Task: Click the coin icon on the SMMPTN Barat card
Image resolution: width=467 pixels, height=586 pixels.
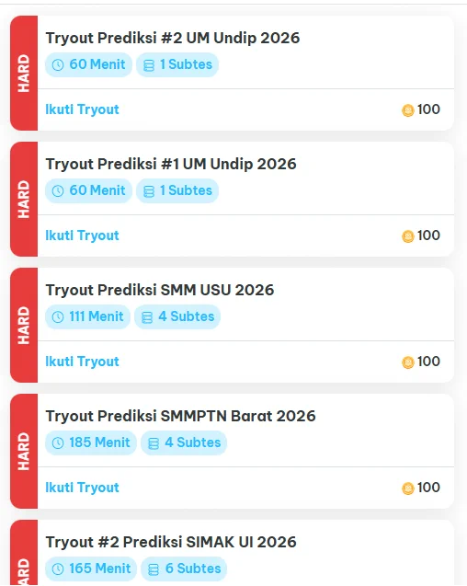Action: 408,488
